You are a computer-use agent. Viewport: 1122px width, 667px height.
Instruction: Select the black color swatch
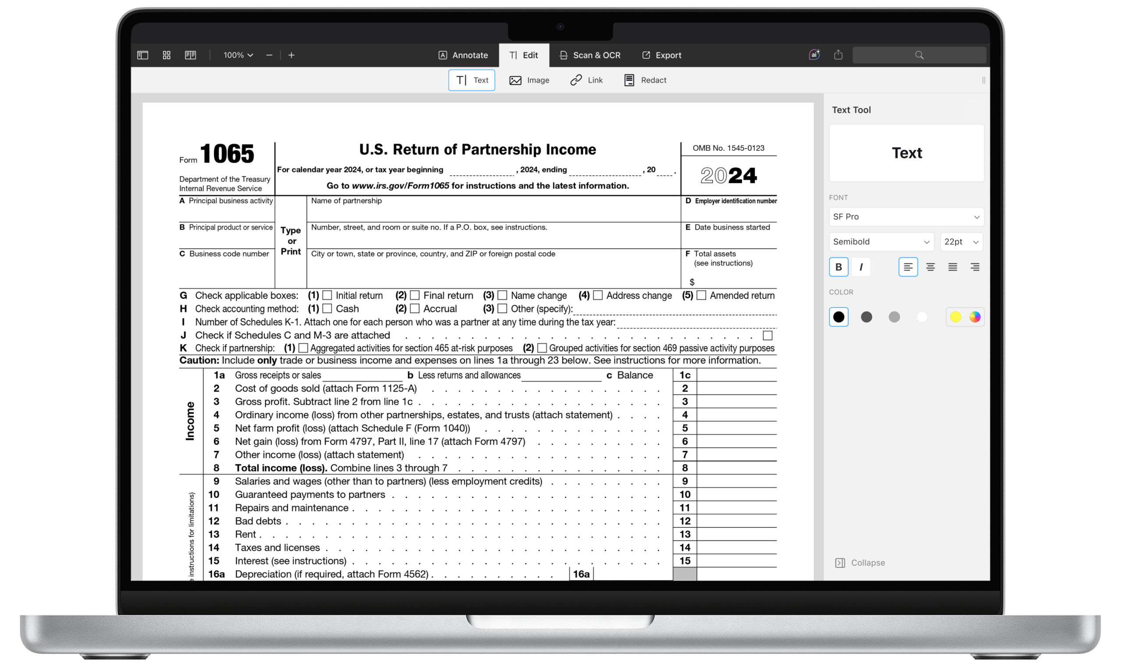838,317
